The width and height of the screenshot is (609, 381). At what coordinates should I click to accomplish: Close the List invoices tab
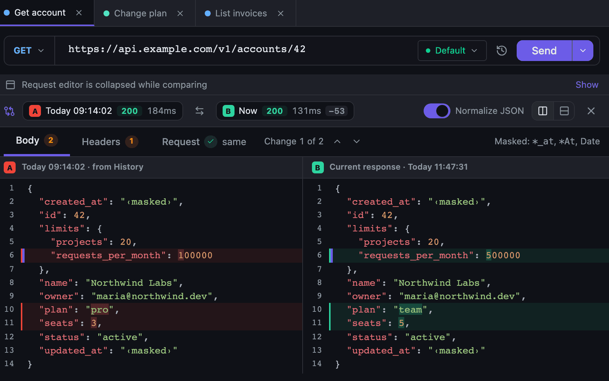click(281, 13)
